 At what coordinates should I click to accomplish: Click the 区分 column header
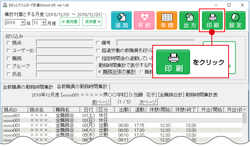coord(106,110)
